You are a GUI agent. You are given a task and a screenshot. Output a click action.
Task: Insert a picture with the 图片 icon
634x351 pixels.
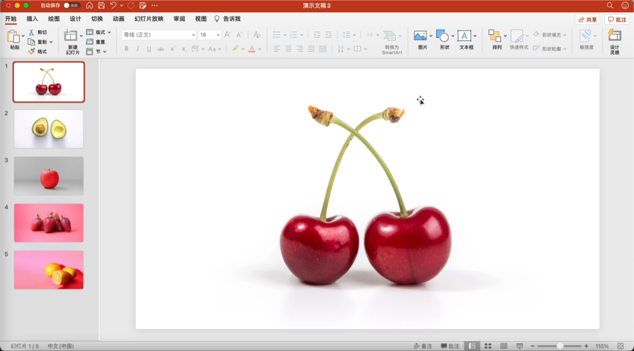pyautogui.click(x=420, y=36)
